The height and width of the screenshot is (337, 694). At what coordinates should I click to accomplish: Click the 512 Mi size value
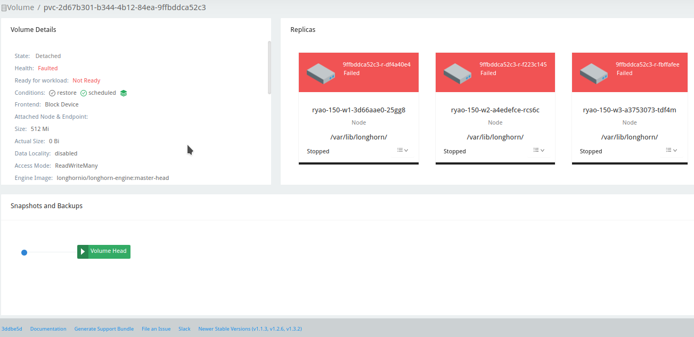40,129
